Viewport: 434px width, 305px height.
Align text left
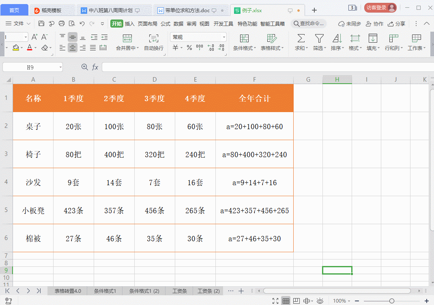[62, 48]
